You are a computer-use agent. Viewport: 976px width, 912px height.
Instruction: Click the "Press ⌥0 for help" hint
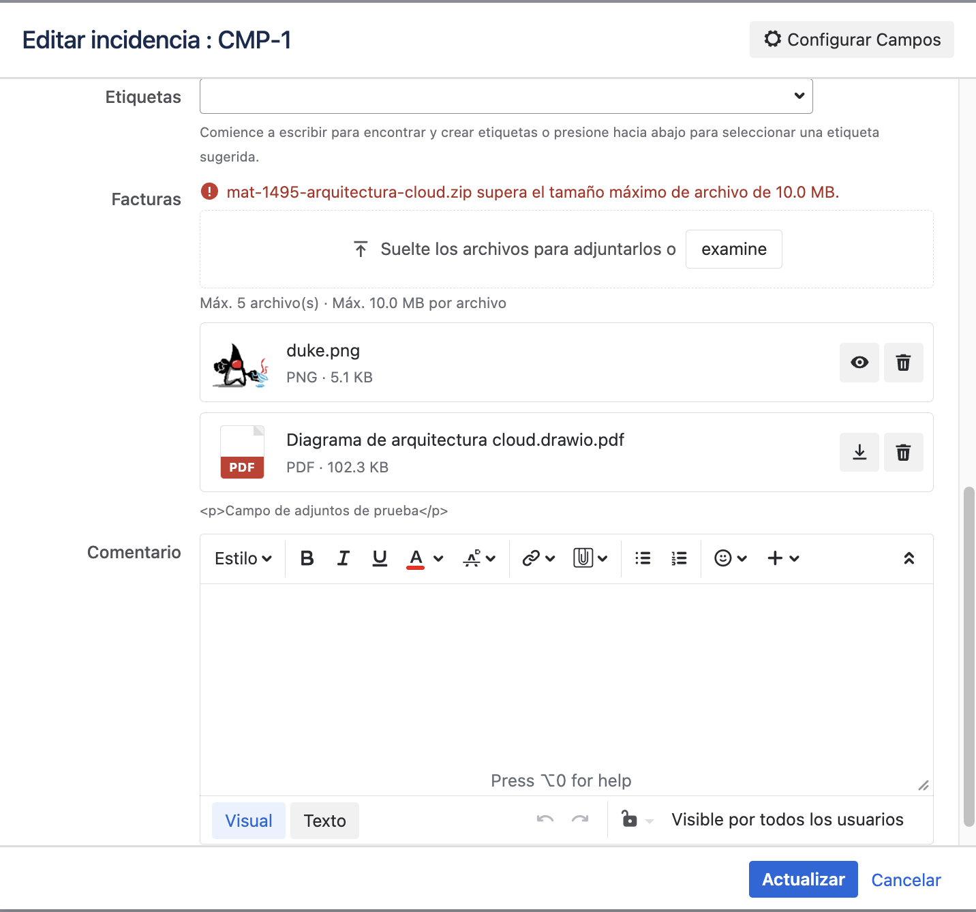coord(561,780)
